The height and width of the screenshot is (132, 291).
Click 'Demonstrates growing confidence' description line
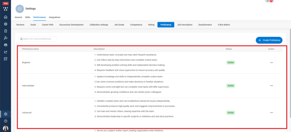coord(128,92)
